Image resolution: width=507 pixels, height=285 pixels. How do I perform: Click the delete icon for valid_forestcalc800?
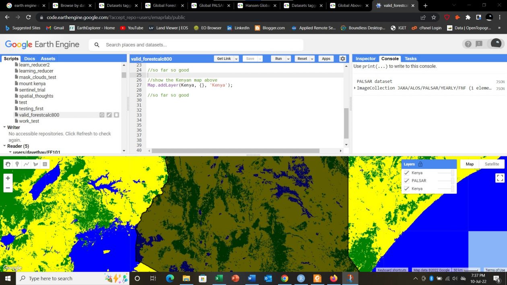pos(116,115)
